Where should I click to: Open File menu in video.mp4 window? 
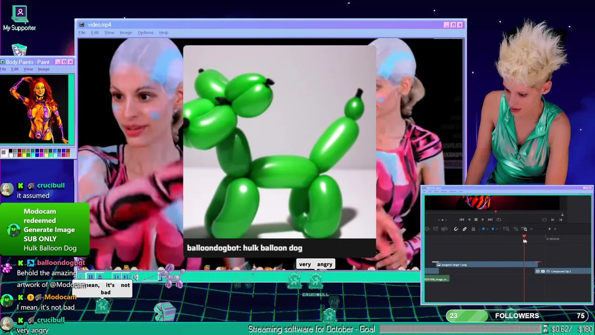tap(82, 33)
